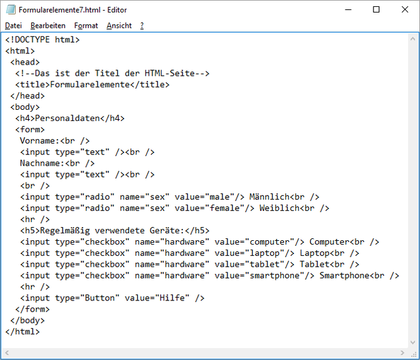This screenshot has width=420, height=360.
Task: Click the <html> opening tag line
Action: (x=20, y=51)
